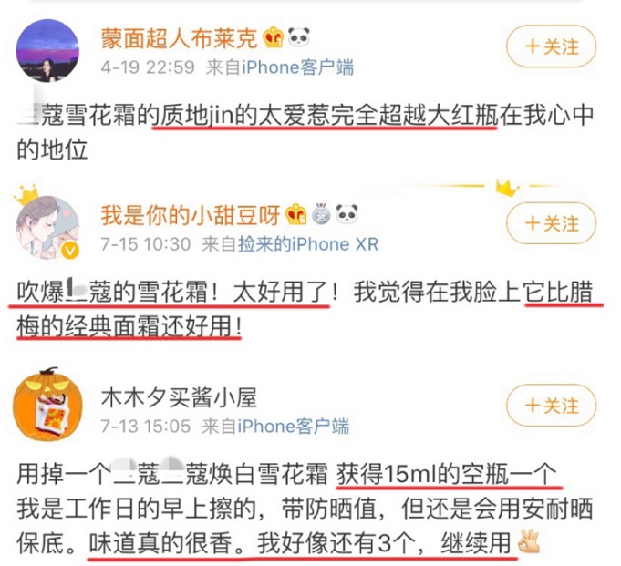Viewport: 621px width, 566px height.
Task: Follow user 我是你的小甜豆呀
Action: pyautogui.click(x=552, y=223)
